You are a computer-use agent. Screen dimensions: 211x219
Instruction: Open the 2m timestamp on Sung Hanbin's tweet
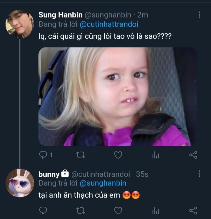[x=143, y=15]
